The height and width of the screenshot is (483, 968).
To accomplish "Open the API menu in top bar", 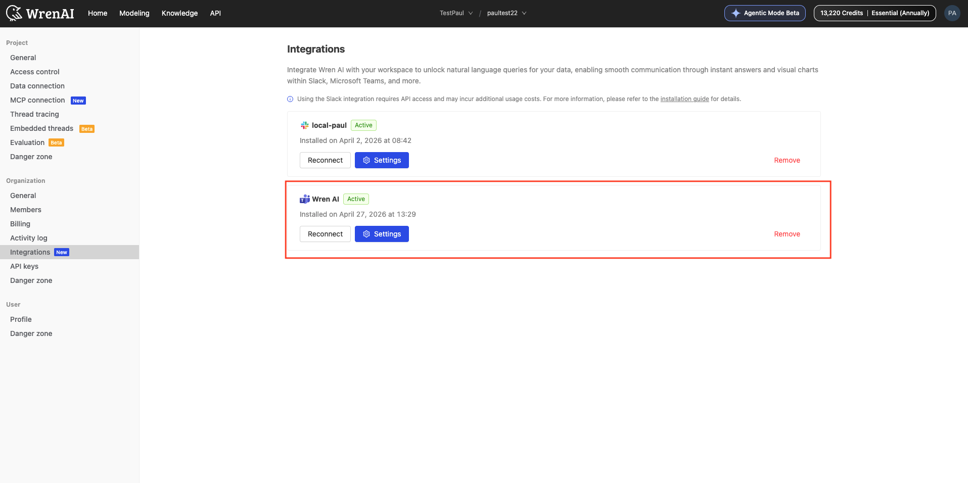I will (215, 13).
